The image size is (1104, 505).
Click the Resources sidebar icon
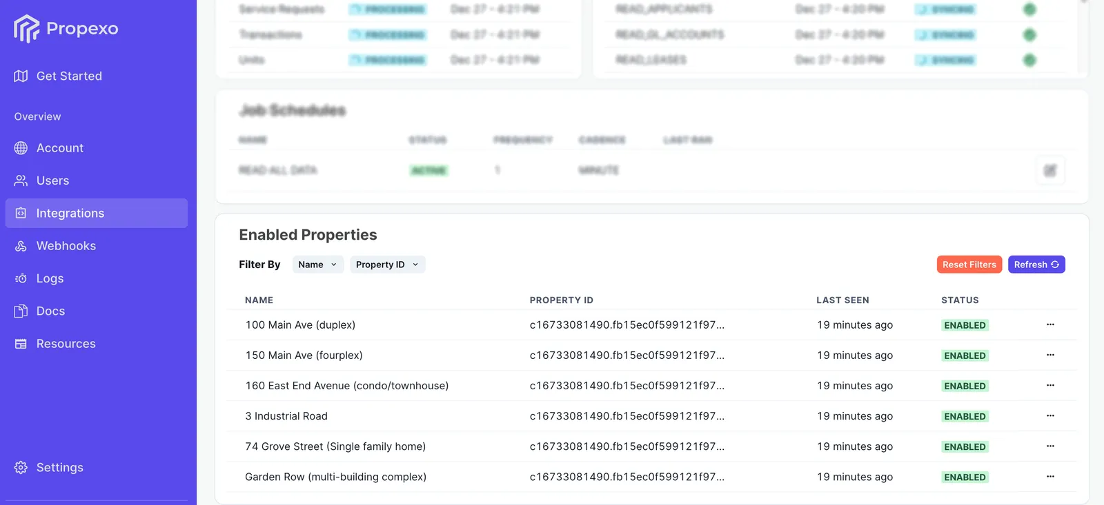click(21, 344)
